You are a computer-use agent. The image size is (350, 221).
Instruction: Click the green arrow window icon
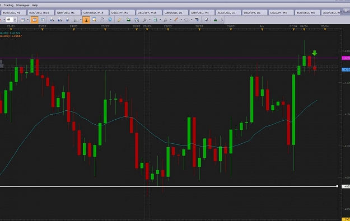[155, 20]
